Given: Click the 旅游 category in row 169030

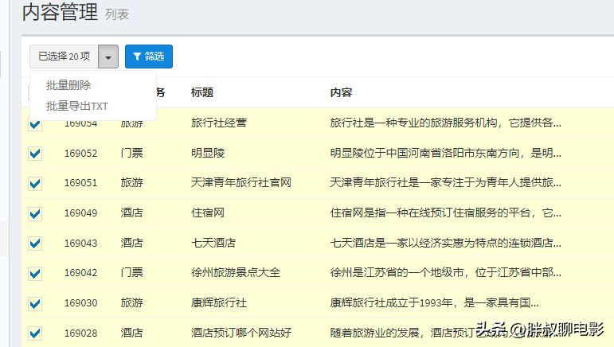Looking at the screenshot, I should [x=132, y=302].
